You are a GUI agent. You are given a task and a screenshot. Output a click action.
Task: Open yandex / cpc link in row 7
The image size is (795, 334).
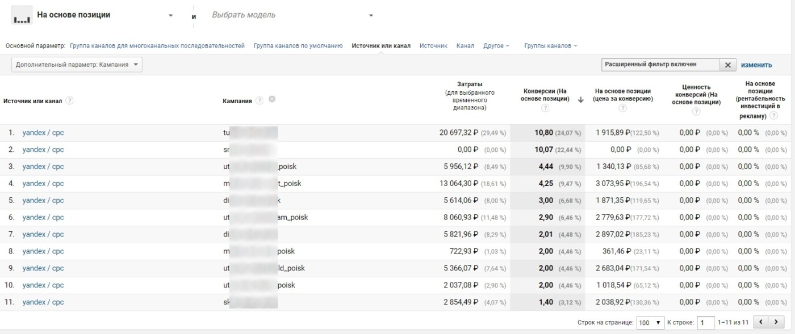[x=43, y=235]
